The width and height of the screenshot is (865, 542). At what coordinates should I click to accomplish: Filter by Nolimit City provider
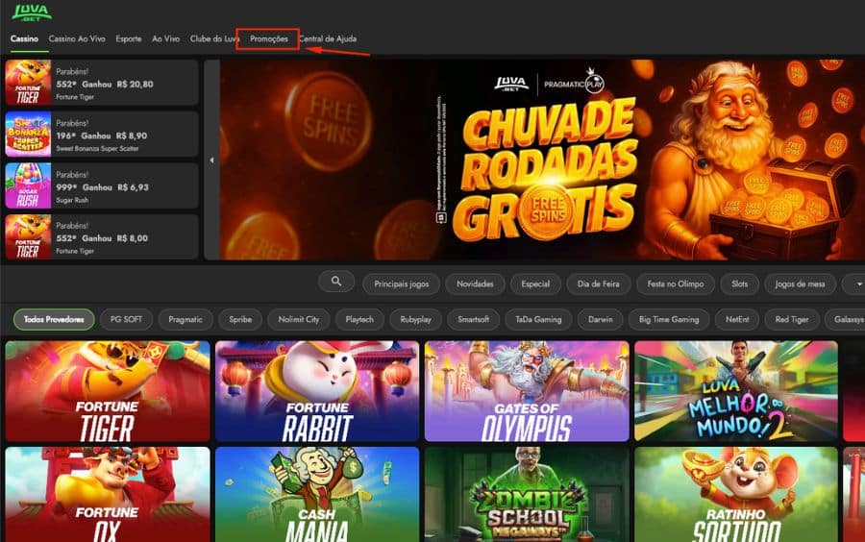pos(299,319)
